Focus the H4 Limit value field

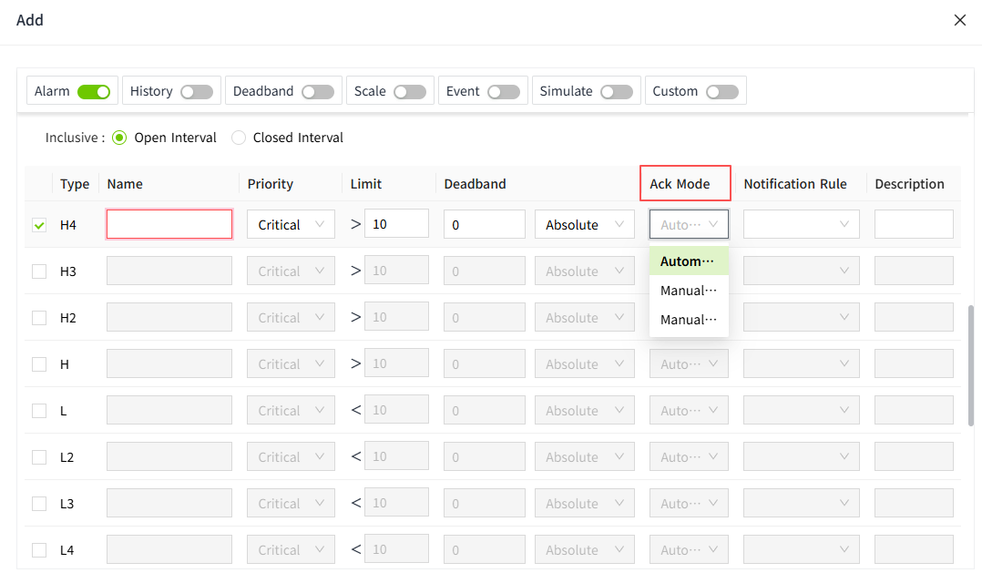click(x=396, y=224)
